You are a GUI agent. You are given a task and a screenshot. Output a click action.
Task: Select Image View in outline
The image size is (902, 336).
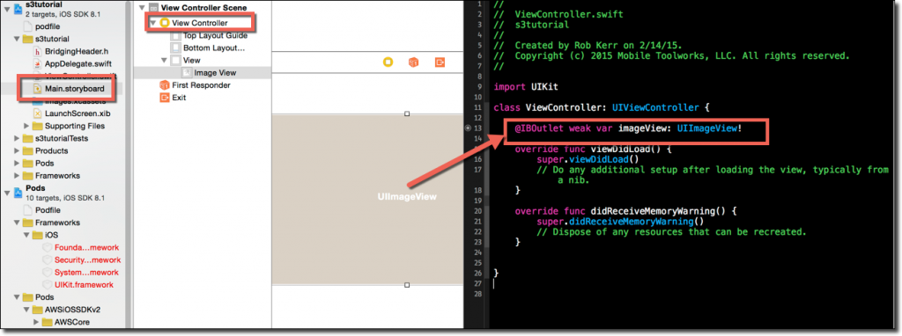(x=215, y=73)
